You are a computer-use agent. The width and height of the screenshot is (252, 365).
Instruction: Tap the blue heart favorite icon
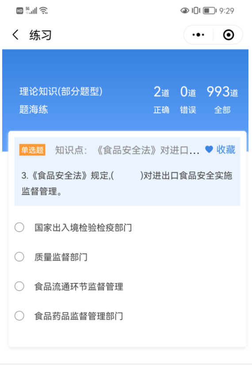tap(209, 149)
